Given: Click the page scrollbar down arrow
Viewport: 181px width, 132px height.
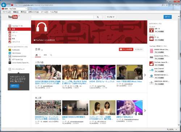Looking at the screenshot, I should coord(179,124).
